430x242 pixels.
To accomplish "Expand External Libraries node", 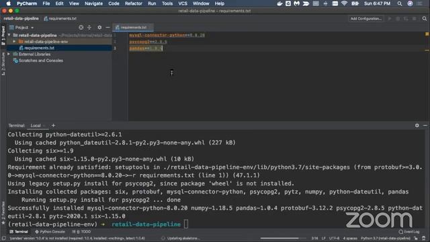I will pyautogui.click(x=9, y=54).
